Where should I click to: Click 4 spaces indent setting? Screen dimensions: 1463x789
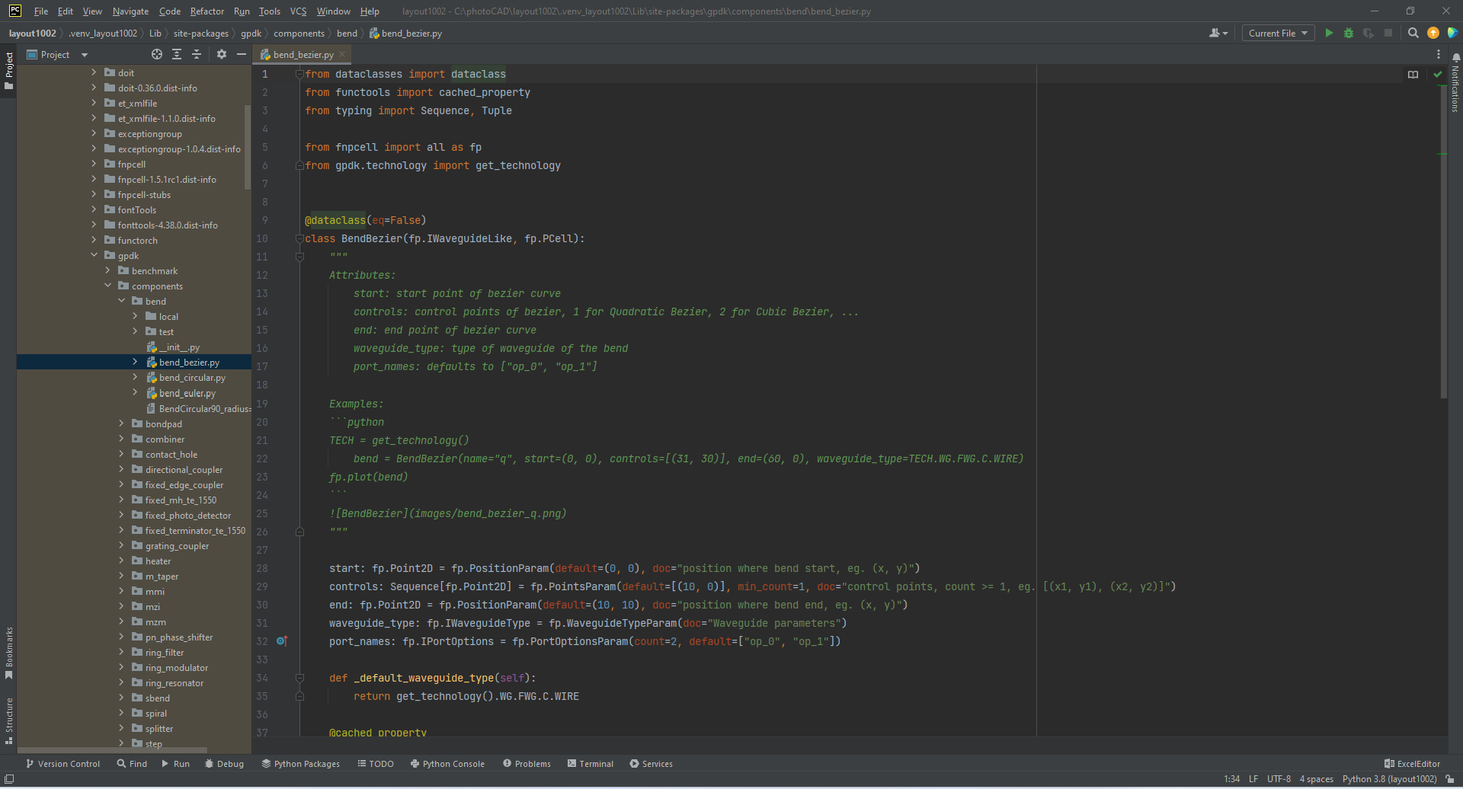point(1316,779)
